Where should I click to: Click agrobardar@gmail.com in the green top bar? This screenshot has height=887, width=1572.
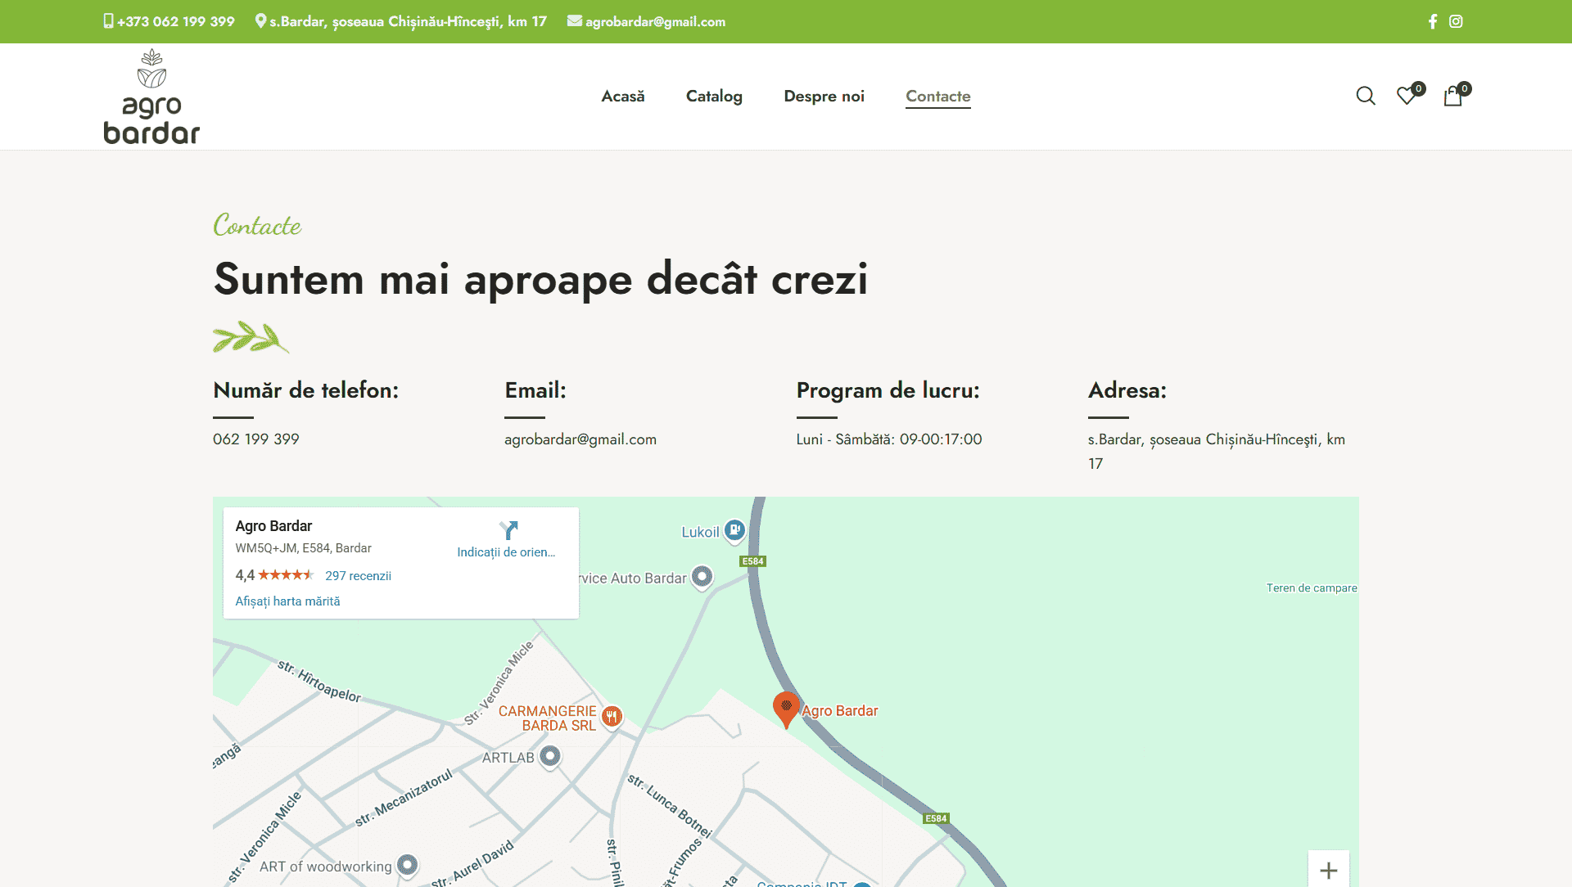pyautogui.click(x=655, y=21)
